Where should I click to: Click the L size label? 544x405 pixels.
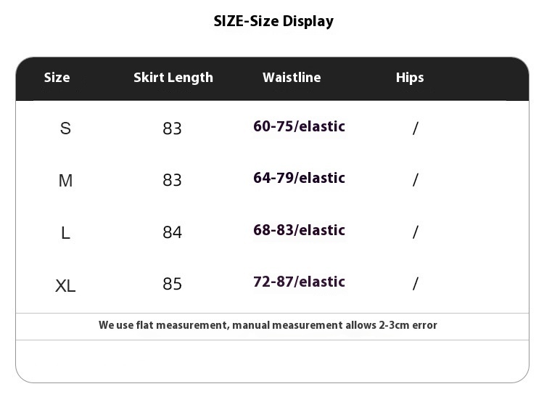pos(65,233)
